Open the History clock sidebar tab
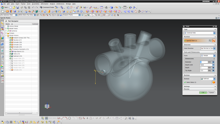 pos(2,57)
